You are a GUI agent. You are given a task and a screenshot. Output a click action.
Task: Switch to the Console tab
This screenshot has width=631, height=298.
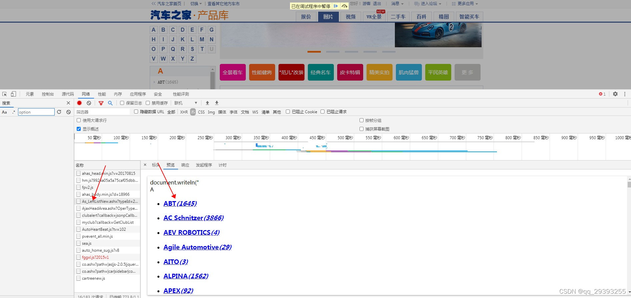point(48,94)
